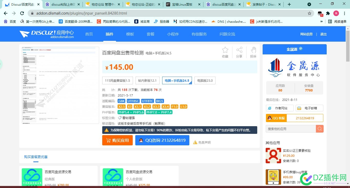The width and height of the screenshot is (350, 188).
Task: Open the Chrome profile avatar
Action: pos(336,13)
